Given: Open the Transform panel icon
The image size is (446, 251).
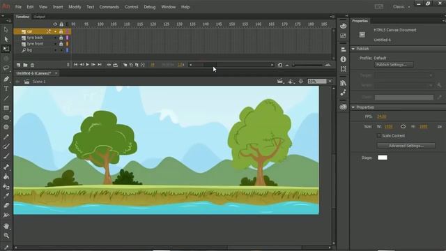Looking at the screenshot, I should (x=344, y=69).
